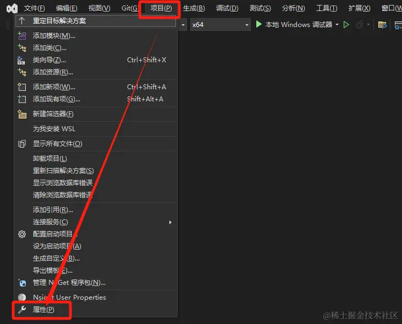Screen dimensions: 402x324
Task: Open 配置启动项目 entry
Action: click(96, 234)
